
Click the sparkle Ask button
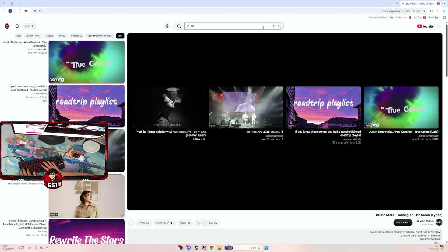point(164,223)
